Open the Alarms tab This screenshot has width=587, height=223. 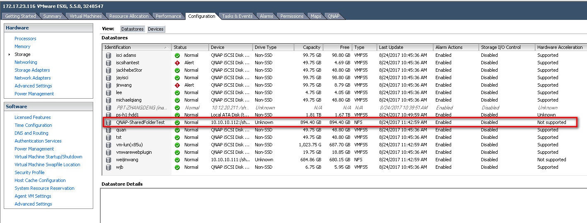266,16
